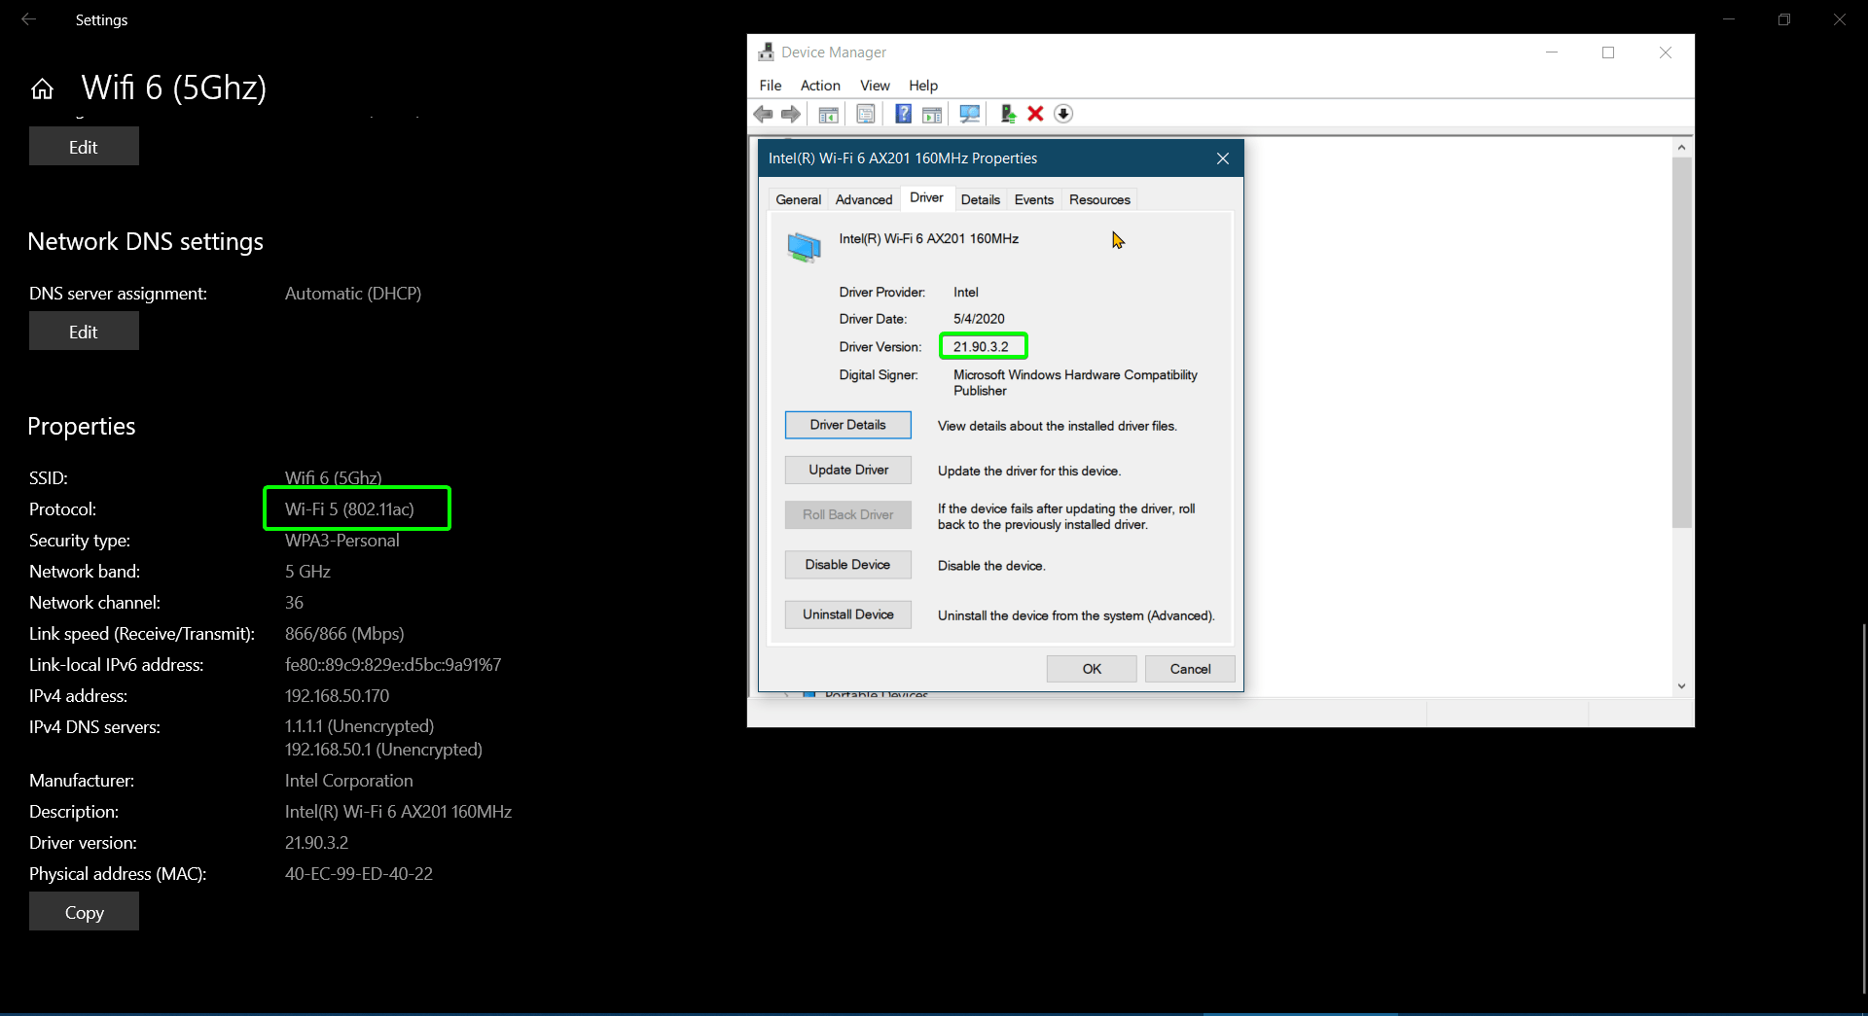Switch to the Details tab
This screenshot has width=1868, height=1016.
click(x=981, y=199)
